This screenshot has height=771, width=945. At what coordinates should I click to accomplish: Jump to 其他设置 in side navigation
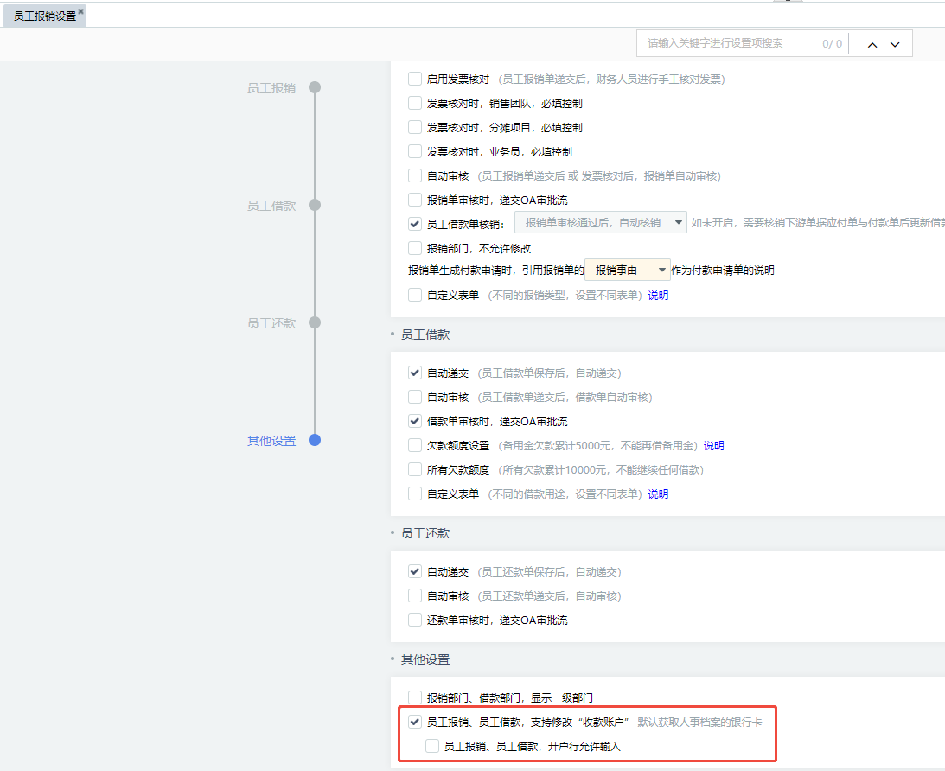271,441
